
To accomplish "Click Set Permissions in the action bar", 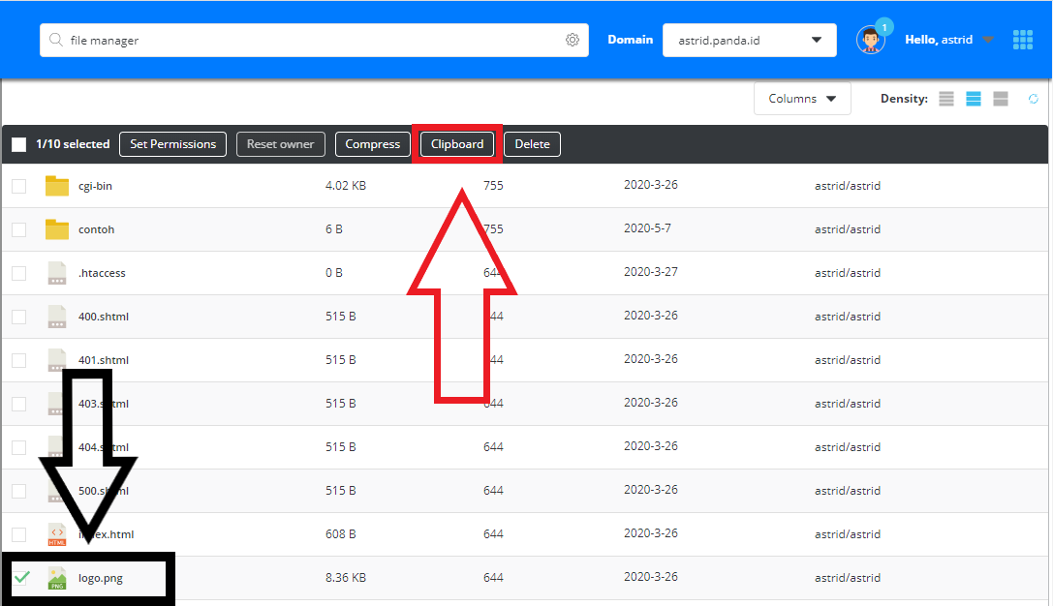I will click(x=172, y=143).
